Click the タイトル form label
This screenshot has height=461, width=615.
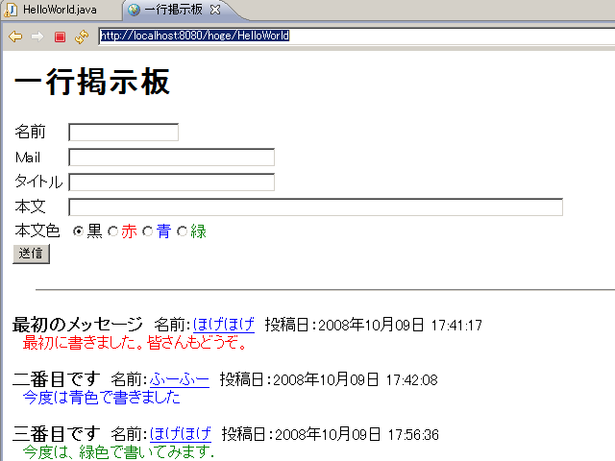point(38,182)
